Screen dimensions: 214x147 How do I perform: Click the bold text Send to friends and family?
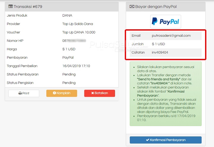[159, 79]
